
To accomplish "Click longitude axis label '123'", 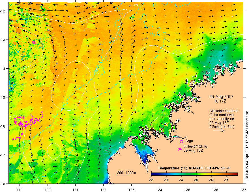I will tap(131, 190).
